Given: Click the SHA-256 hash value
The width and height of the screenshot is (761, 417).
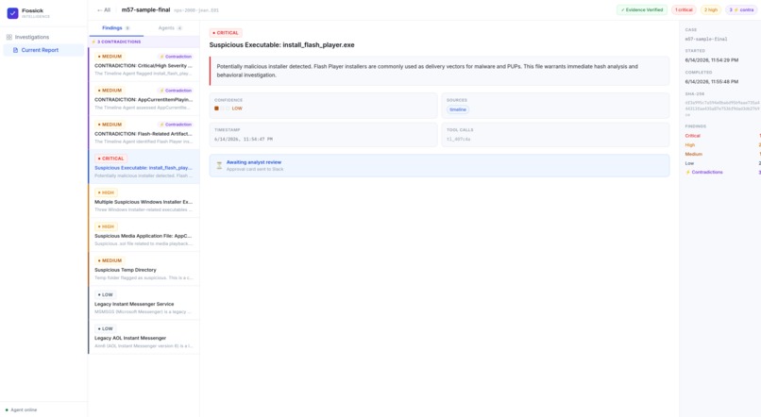Looking at the screenshot, I should point(722,108).
